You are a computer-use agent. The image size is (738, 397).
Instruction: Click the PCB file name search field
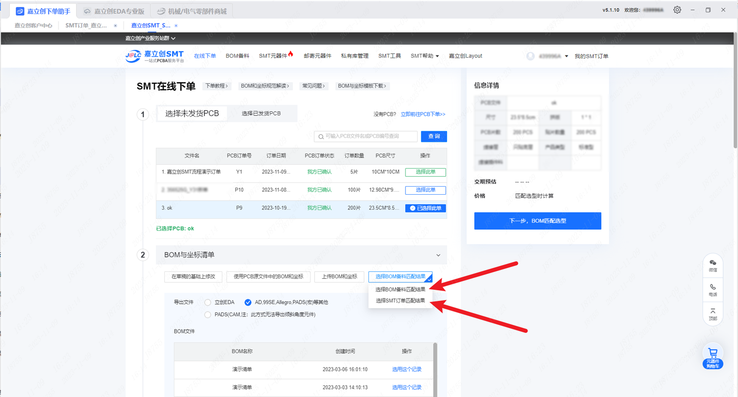[367, 137]
